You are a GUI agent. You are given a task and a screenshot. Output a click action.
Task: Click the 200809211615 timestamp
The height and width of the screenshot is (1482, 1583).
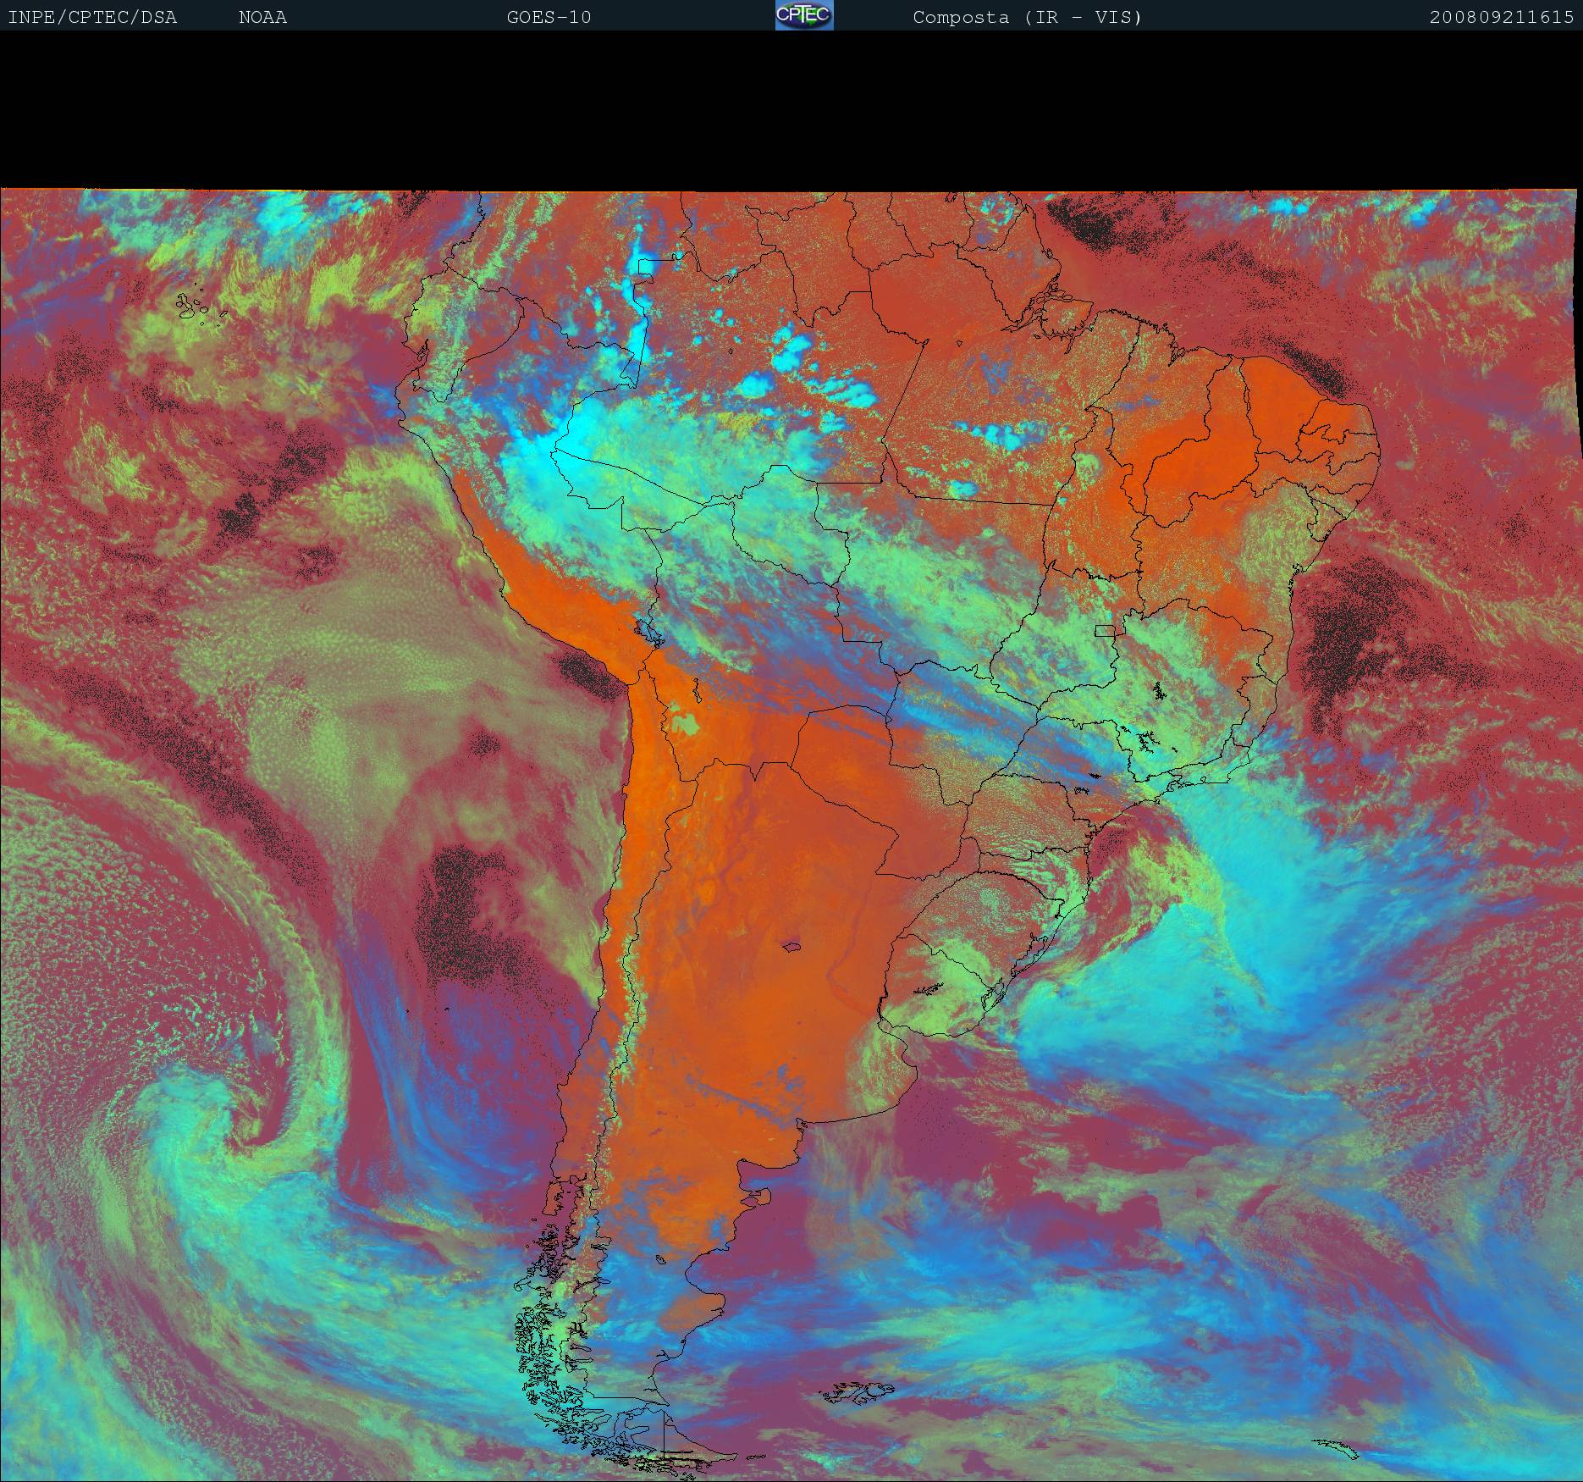pos(1501,17)
